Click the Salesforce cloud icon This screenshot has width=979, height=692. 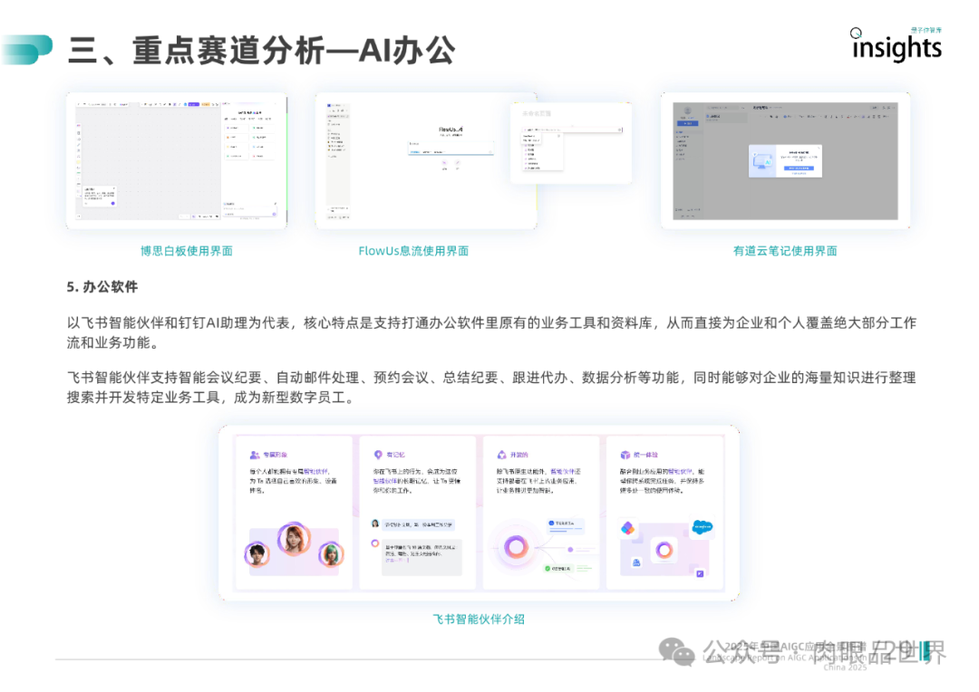tap(703, 527)
